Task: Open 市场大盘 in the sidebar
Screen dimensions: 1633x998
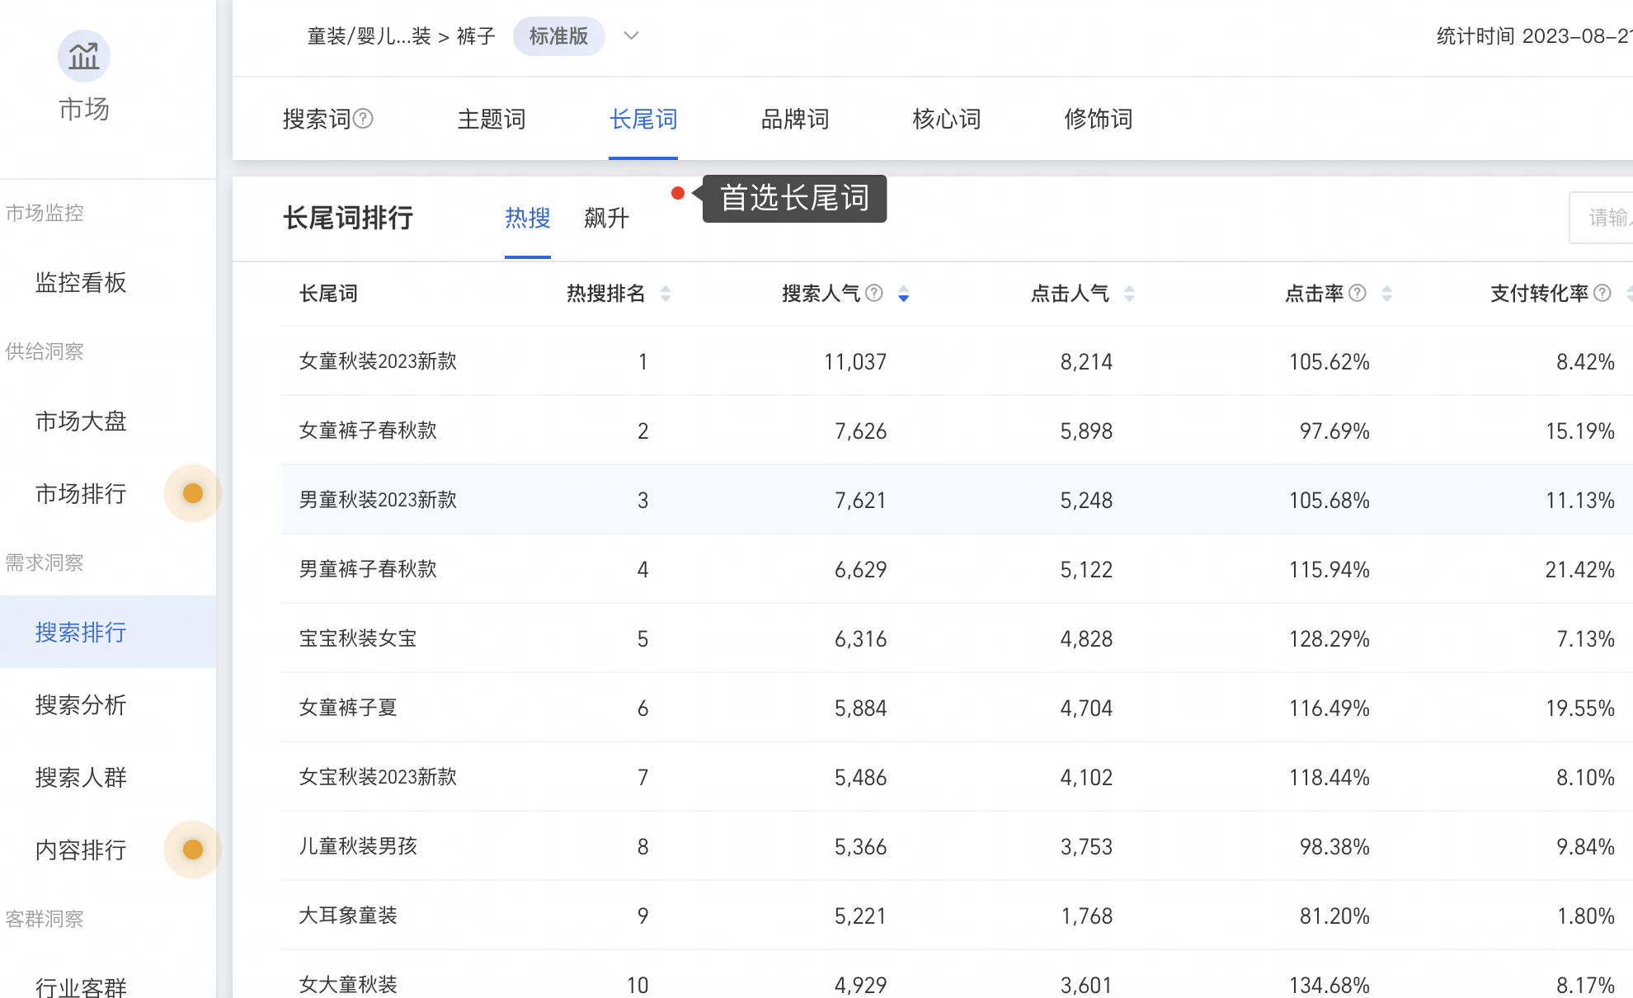Action: pos(81,421)
